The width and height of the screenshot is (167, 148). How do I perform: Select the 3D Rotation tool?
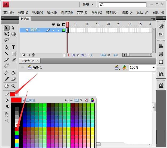[x=14, y=34]
